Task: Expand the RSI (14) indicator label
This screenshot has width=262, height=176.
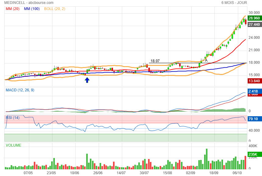Action: coord(13,118)
